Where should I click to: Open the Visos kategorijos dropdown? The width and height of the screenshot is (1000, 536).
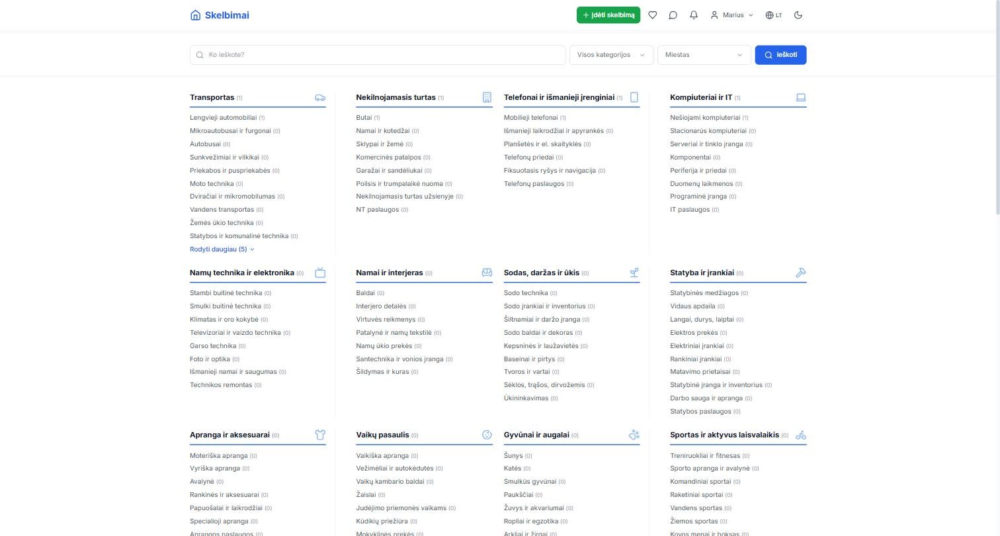click(612, 55)
